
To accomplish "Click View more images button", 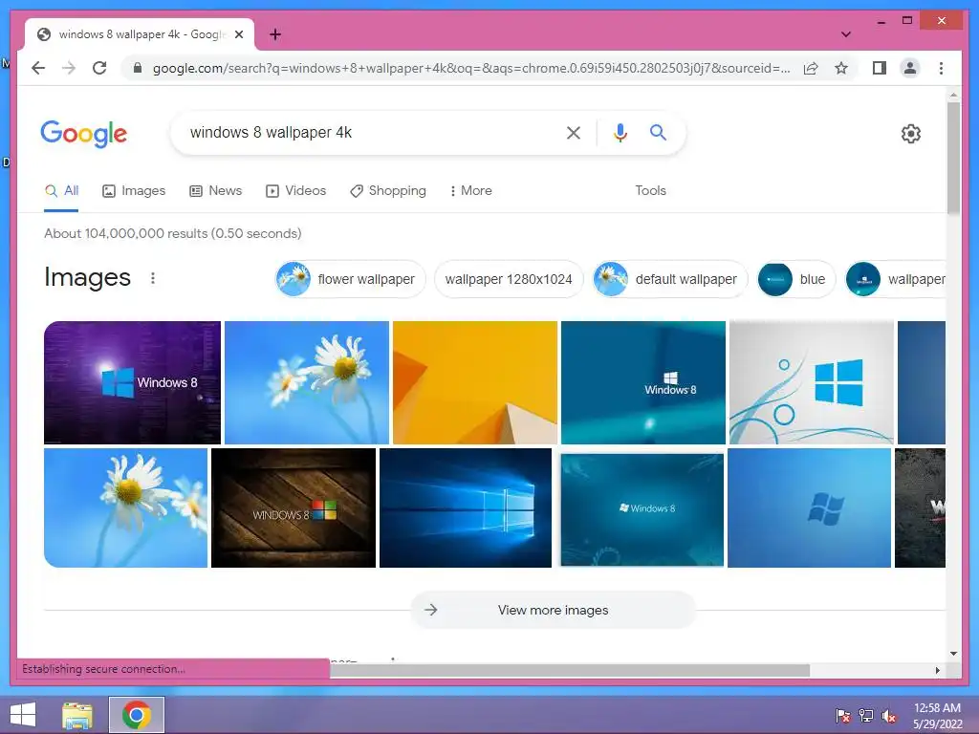I will pyautogui.click(x=554, y=610).
